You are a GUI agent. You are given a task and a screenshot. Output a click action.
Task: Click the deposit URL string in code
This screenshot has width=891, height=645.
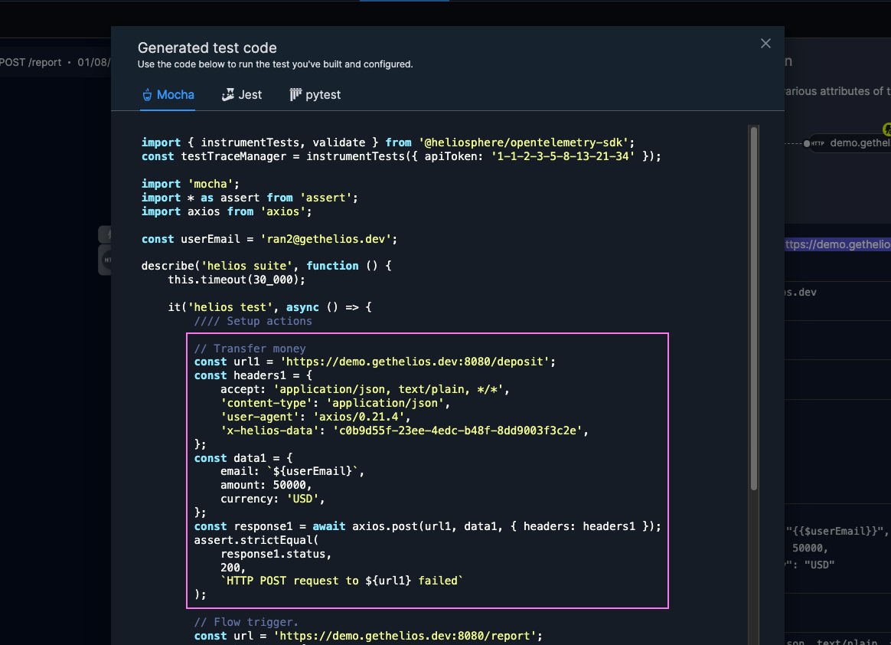[x=415, y=362]
